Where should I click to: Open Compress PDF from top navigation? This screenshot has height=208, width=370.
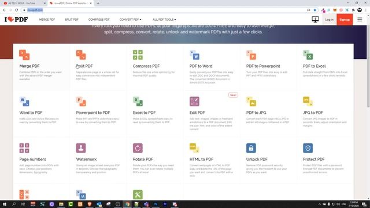point(99,20)
